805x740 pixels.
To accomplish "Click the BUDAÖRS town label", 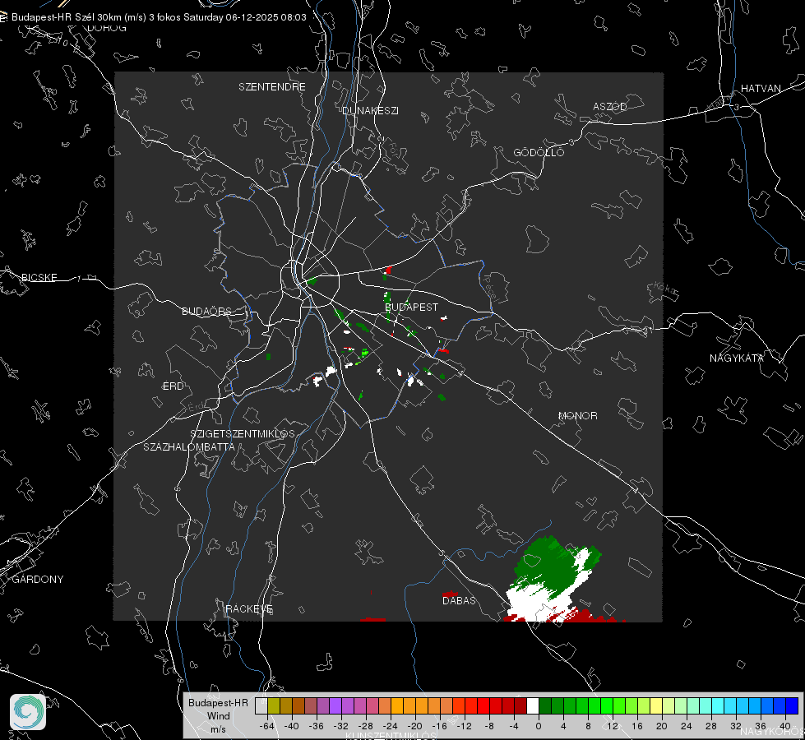I will (206, 311).
